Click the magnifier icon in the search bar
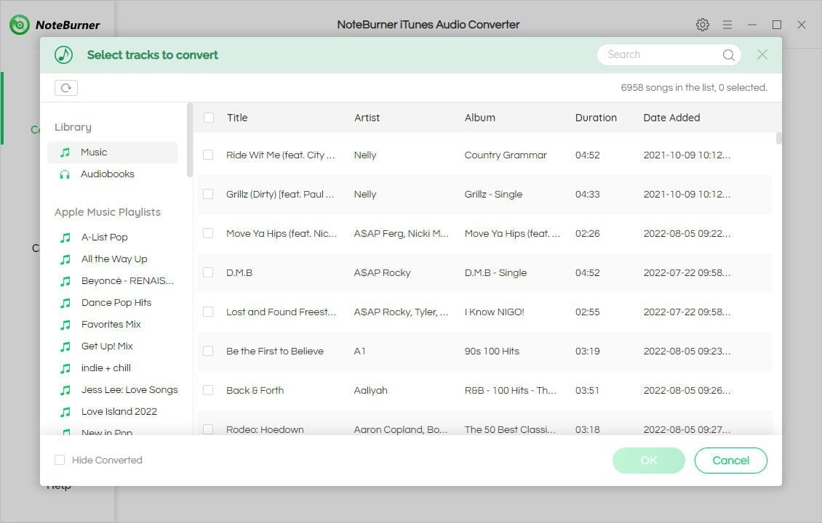This screenshot has width=822, height=523. pyautogui.click(x=728, y=54)
